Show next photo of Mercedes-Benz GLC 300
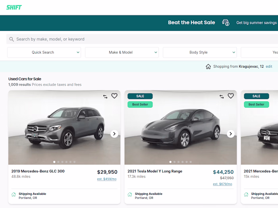The height and width of the screenshot is (208, 278). 114,134
